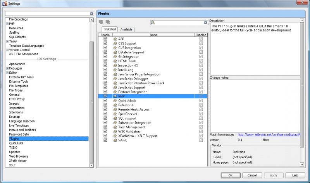The width and height of the screenshot is (310, 183).
Task: Clear the settings search field with X icon
Action: pos(91,14)
